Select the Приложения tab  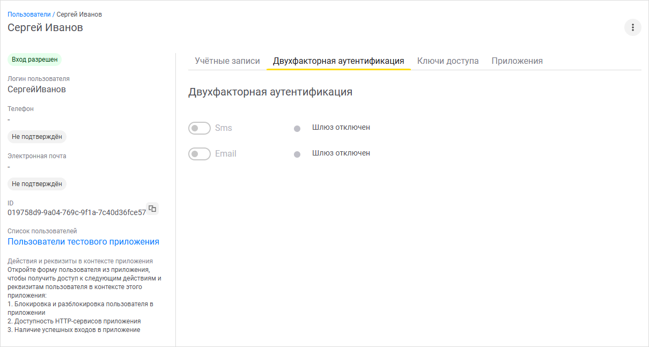pos(517,61)
